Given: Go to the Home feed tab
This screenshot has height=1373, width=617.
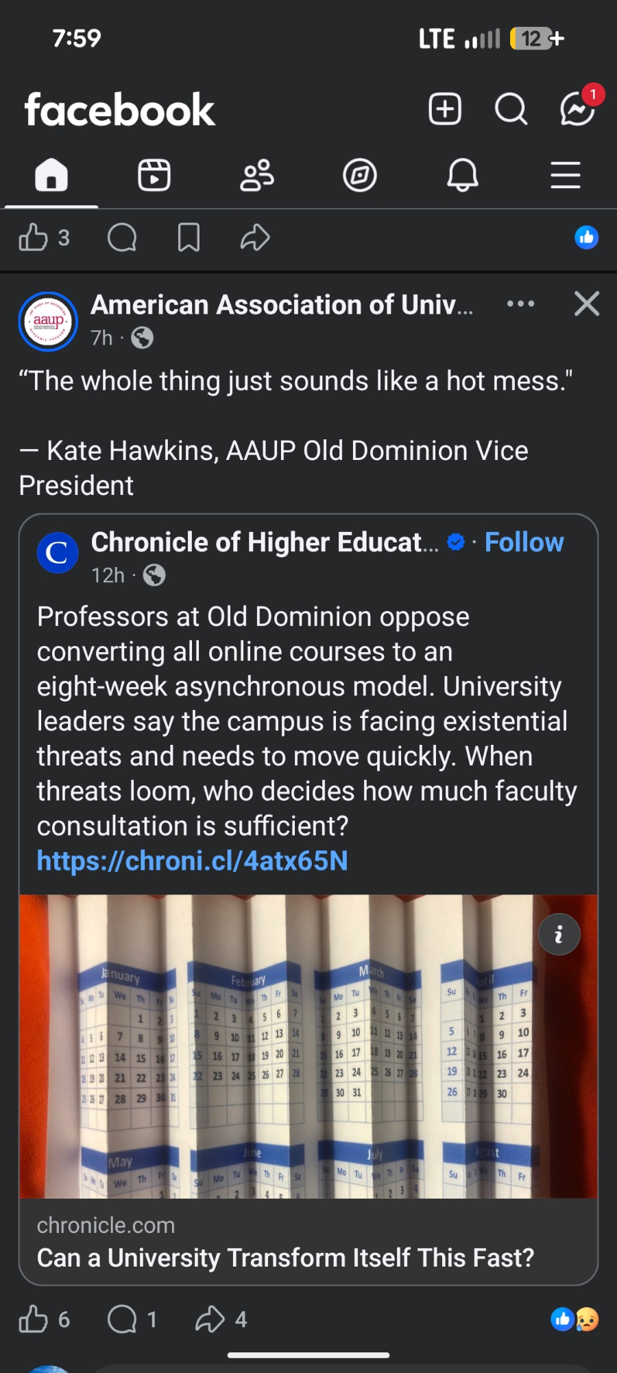Looking at the screenshot, I should pyautogui.click(x=51, y=176).
